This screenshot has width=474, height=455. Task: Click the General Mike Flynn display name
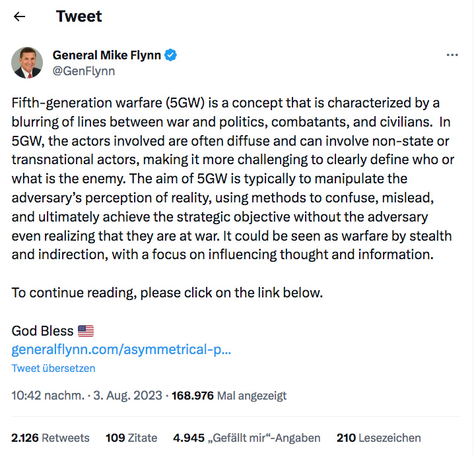106,55
